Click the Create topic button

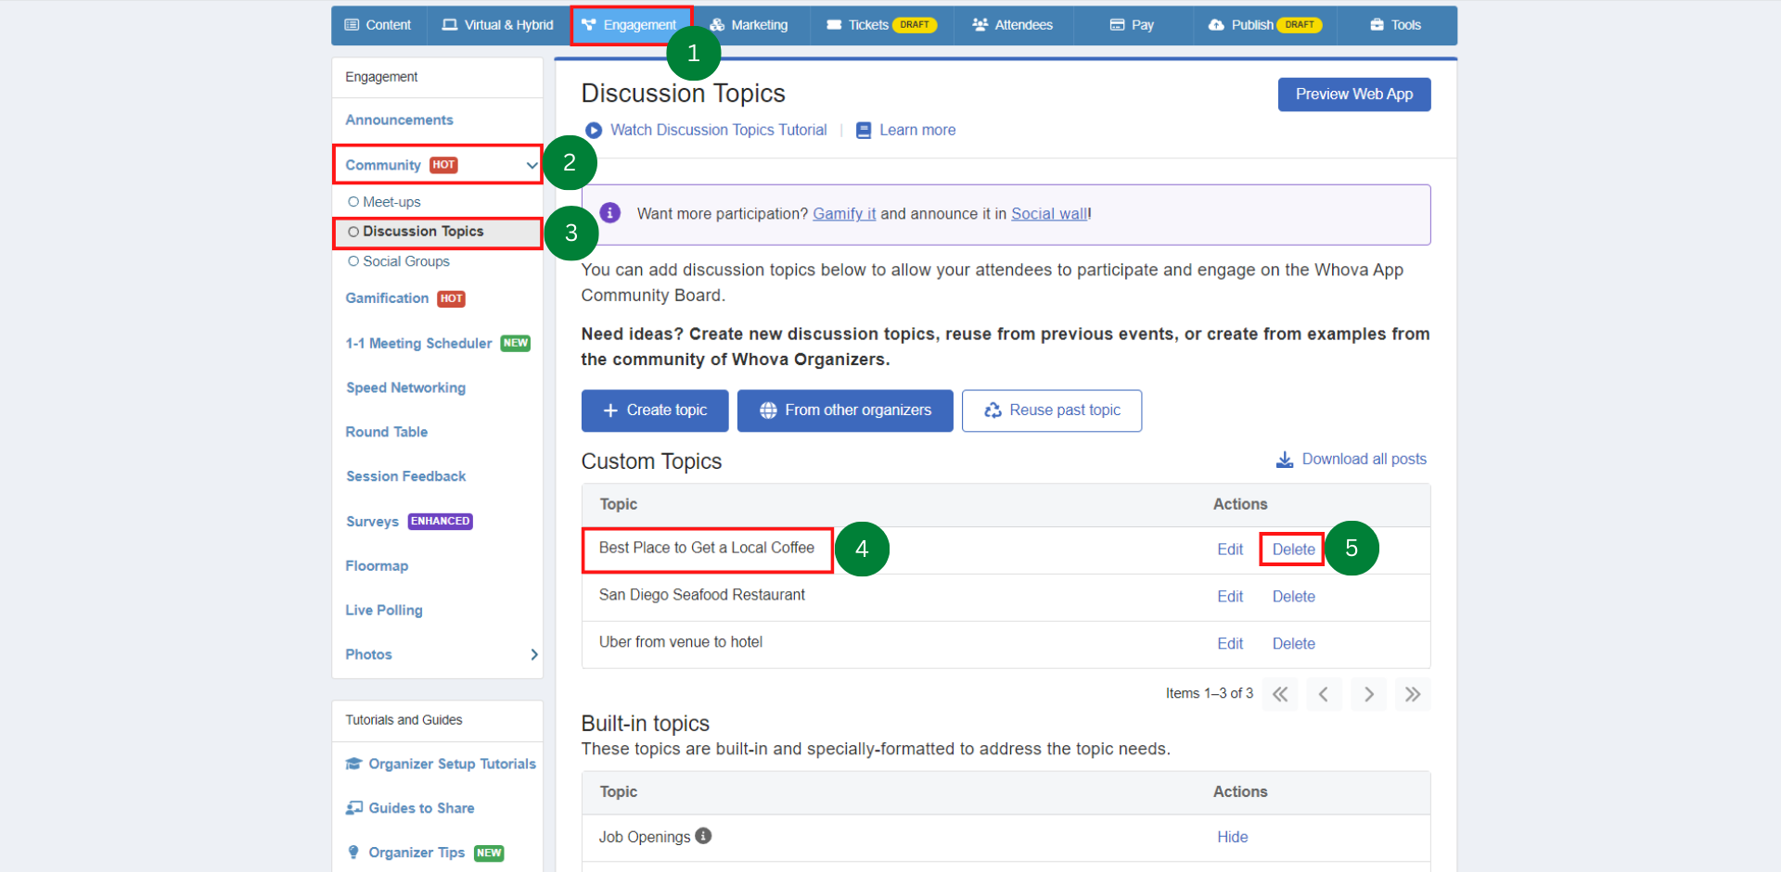click(x=655, y=411)
